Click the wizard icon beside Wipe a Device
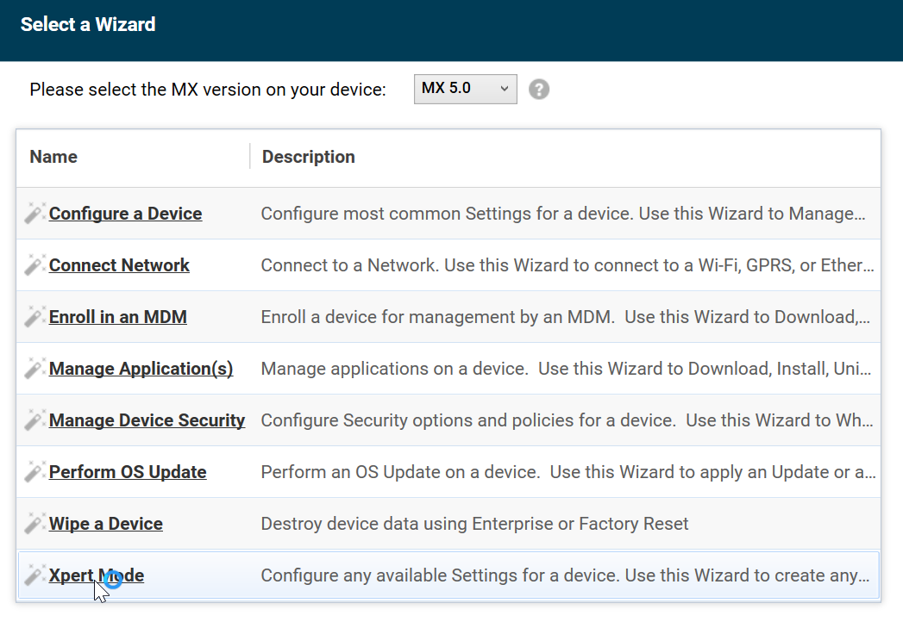This screenshot has height=628, width=903. pos(34,523)
